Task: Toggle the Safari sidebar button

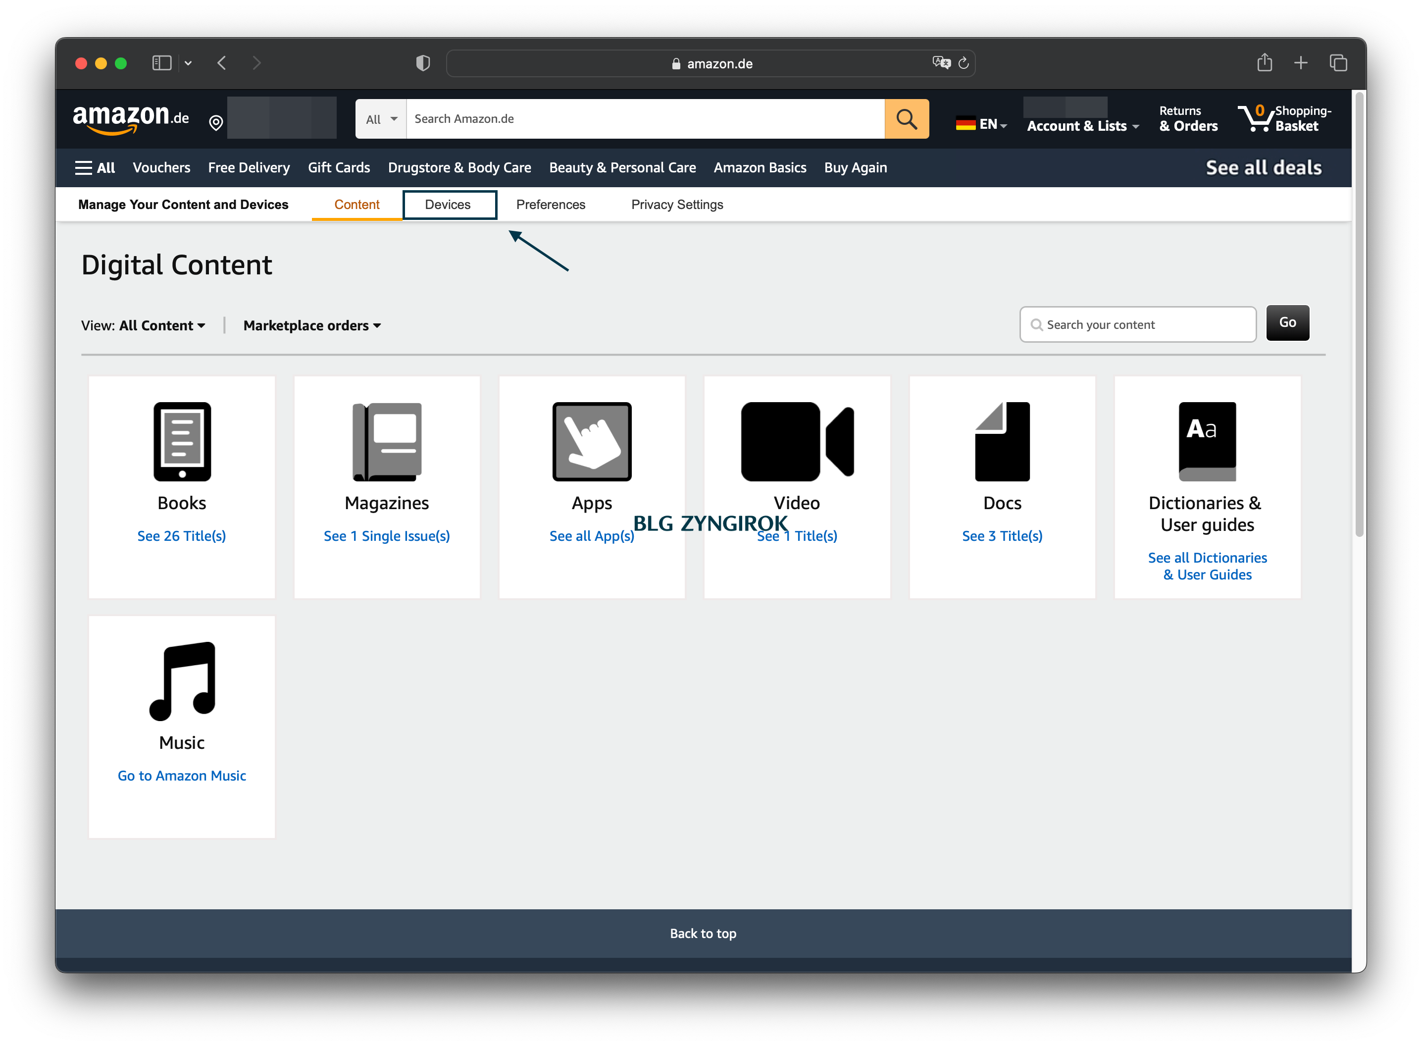Action: tap(162, 63)
